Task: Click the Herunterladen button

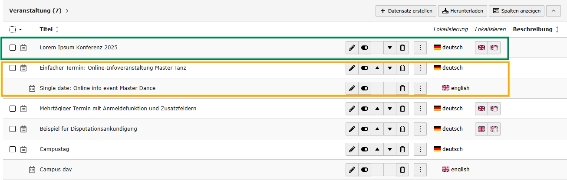Action: [x=462, y=11]
